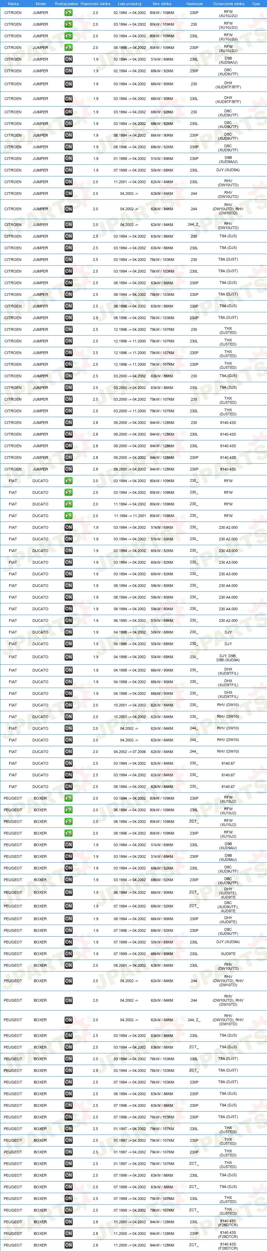The width and height of the screenshot is (267, 1251).
Task: Click body cell '244, Z_' in Citroen row
Action: [x=194, y=225]
